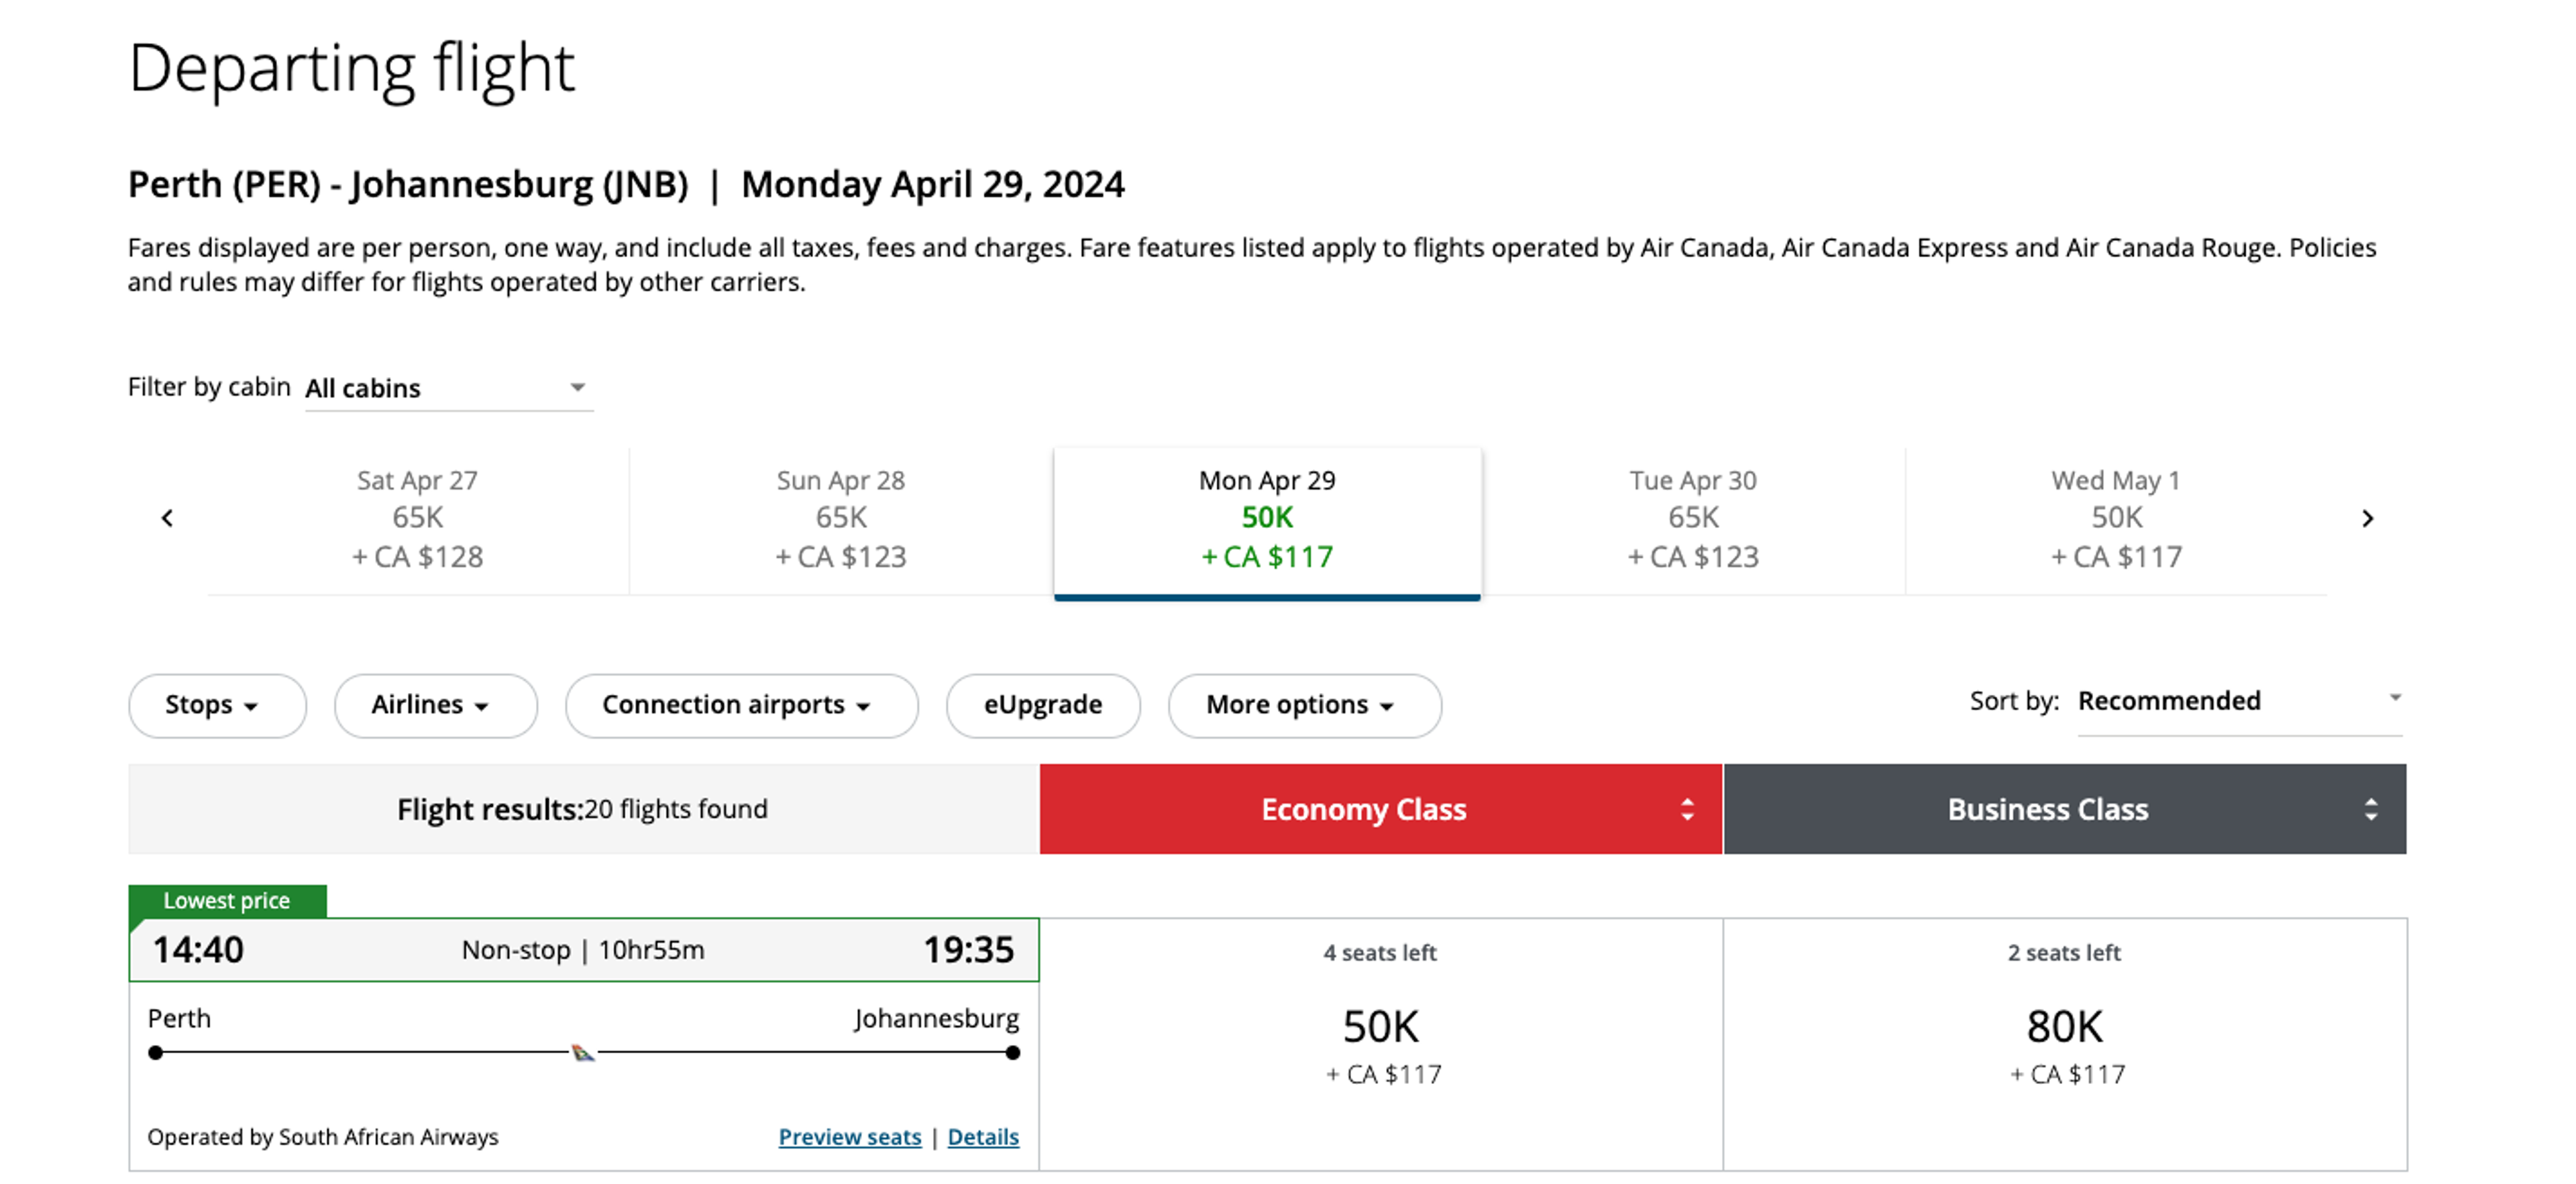
Task: Select the Sun Apr 28 date tab
Action: point(840,519)
